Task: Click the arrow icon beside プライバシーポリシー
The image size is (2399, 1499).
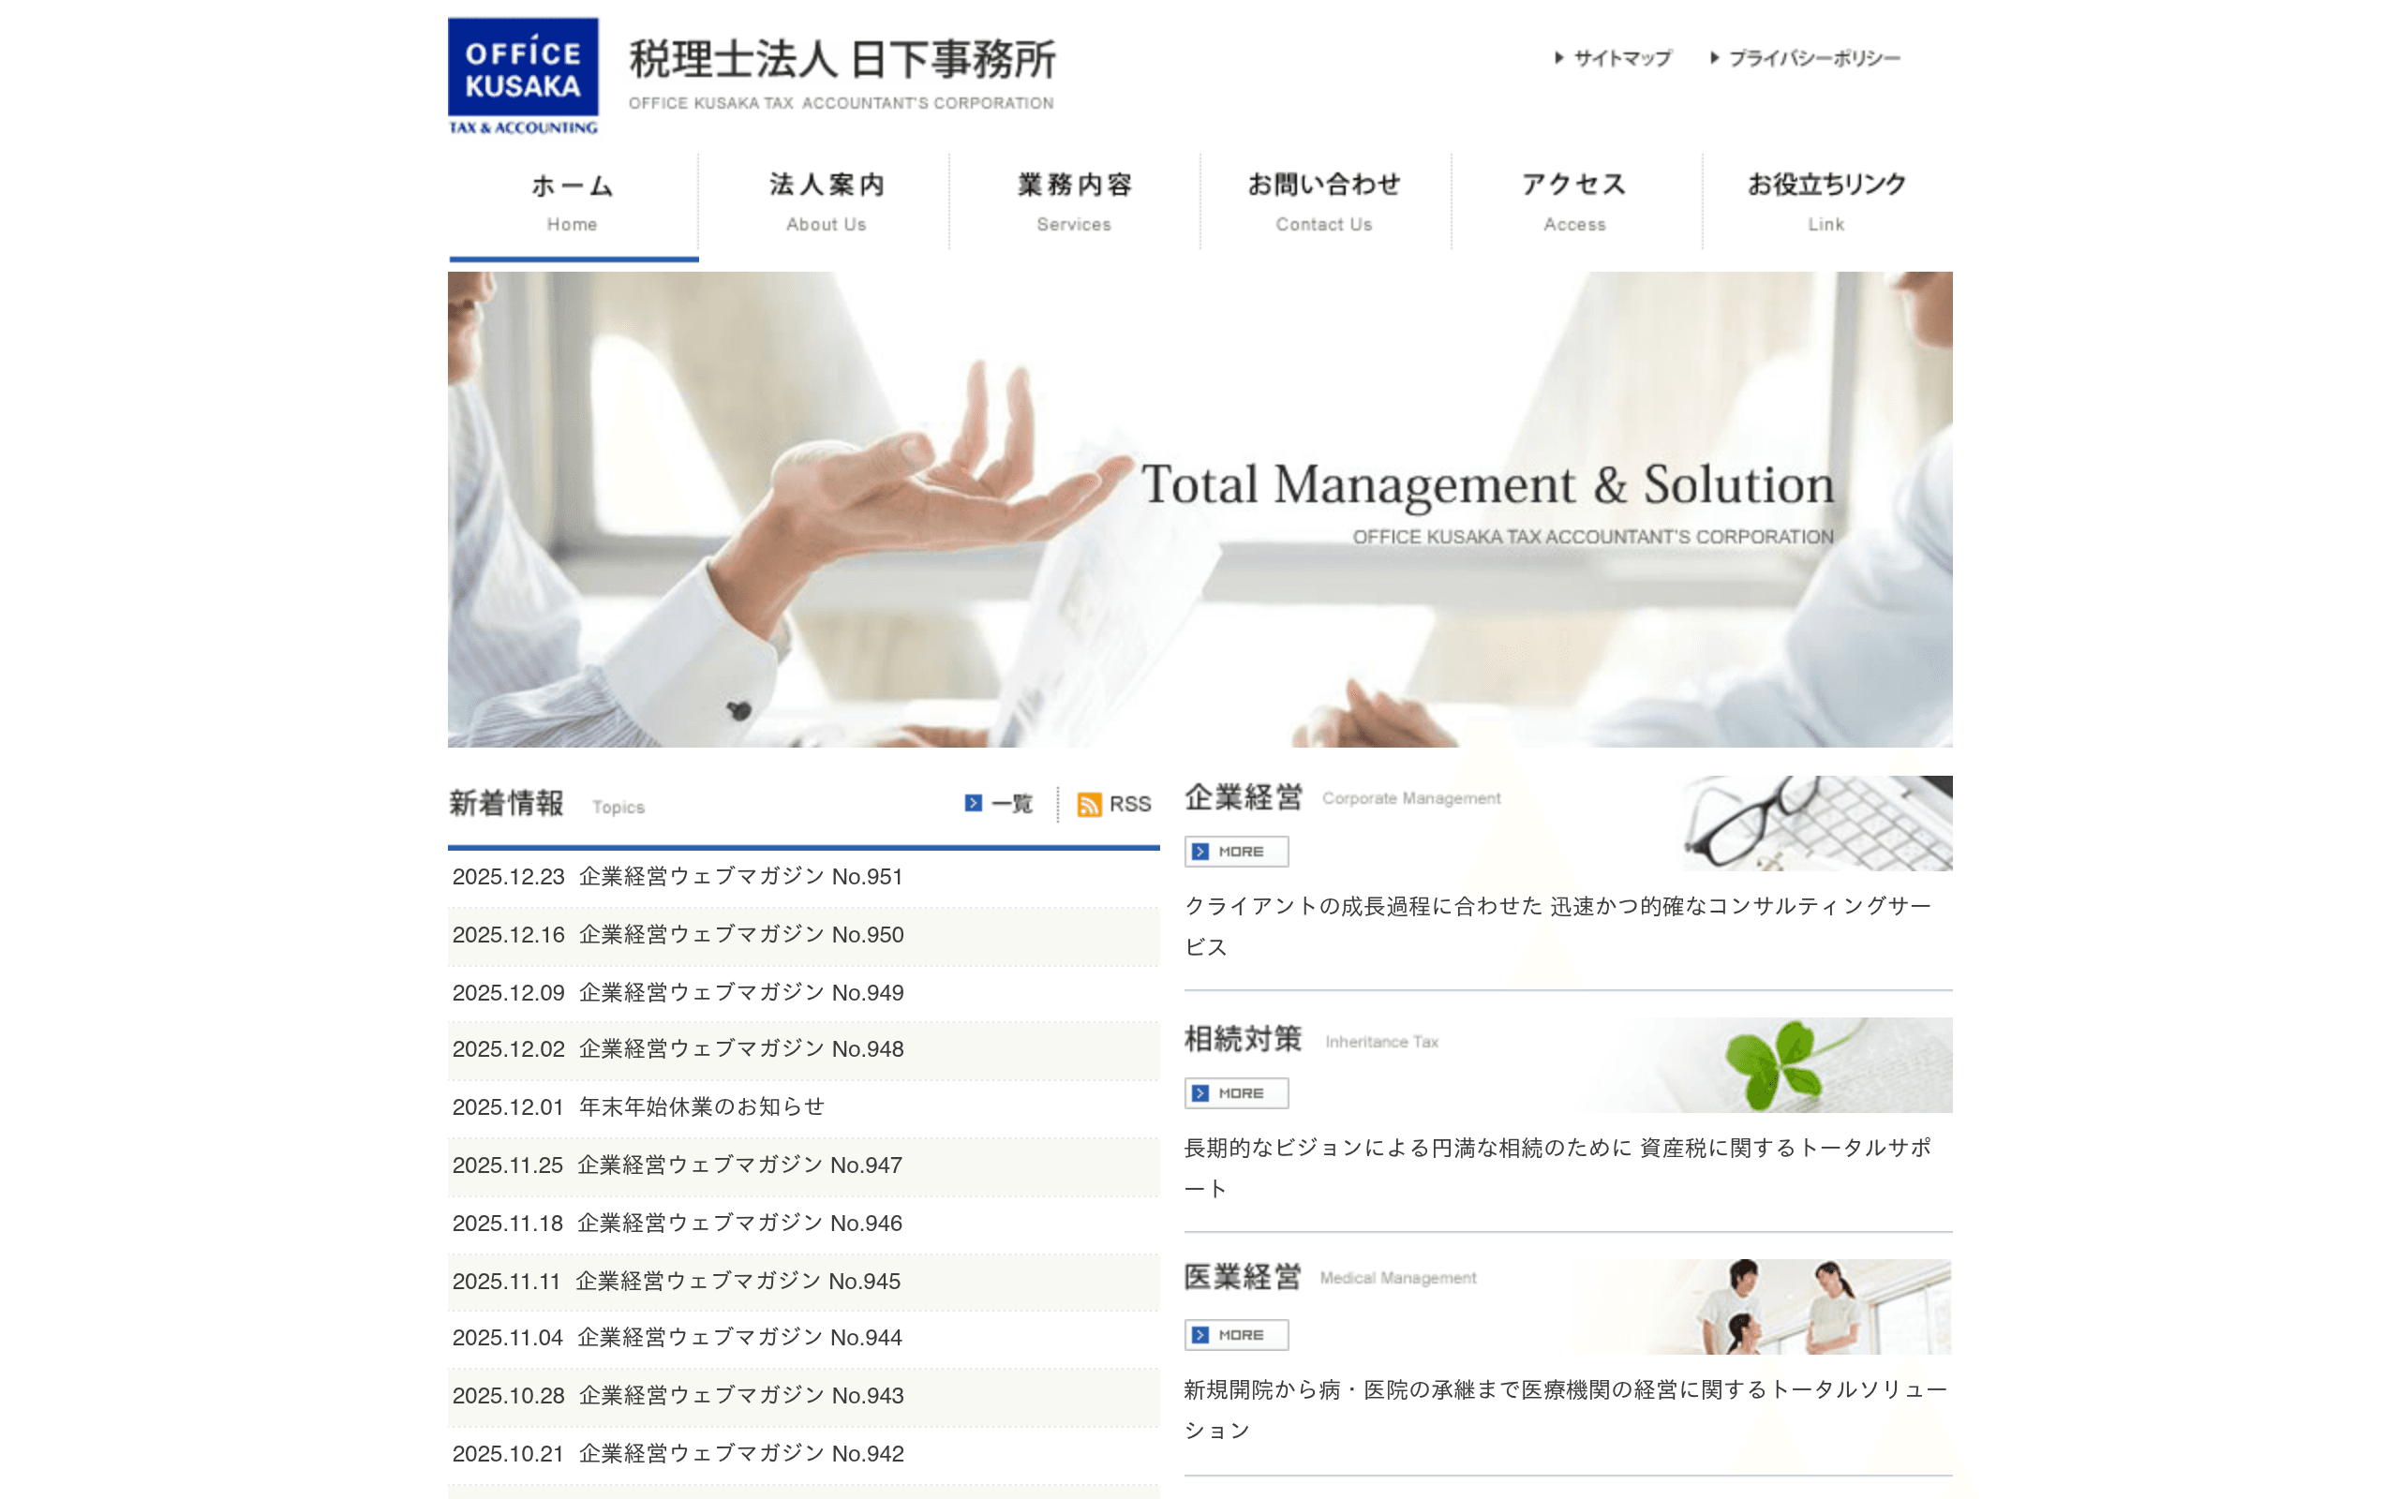Action: [x=1714, y=58]
